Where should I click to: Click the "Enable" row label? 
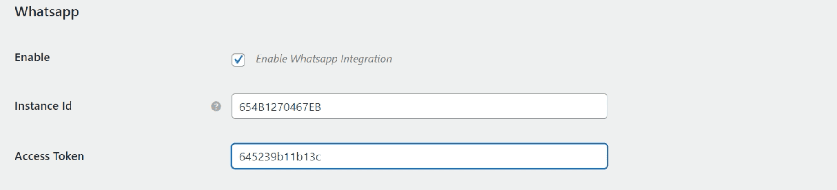pos(32,57)
